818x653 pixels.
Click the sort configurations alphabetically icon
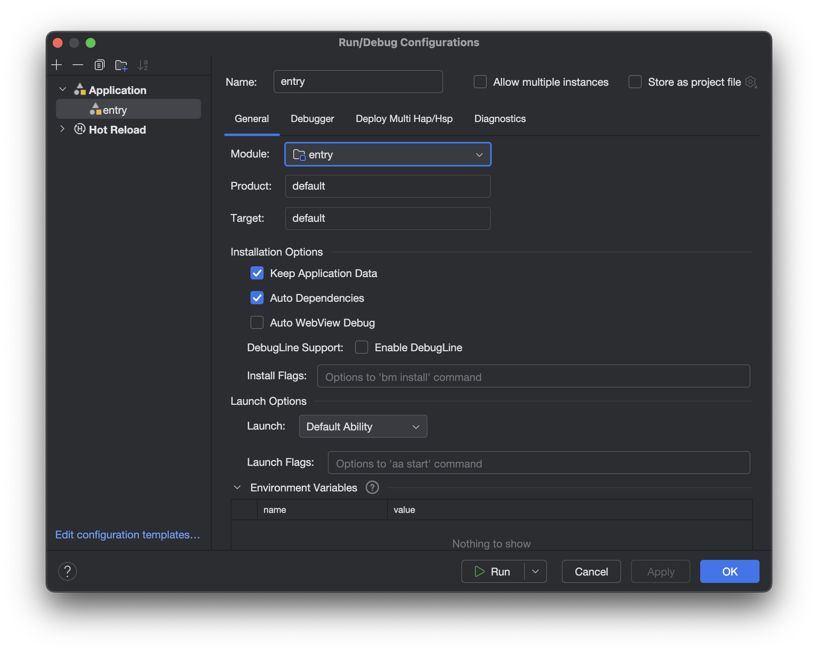[x=143, y=65]
